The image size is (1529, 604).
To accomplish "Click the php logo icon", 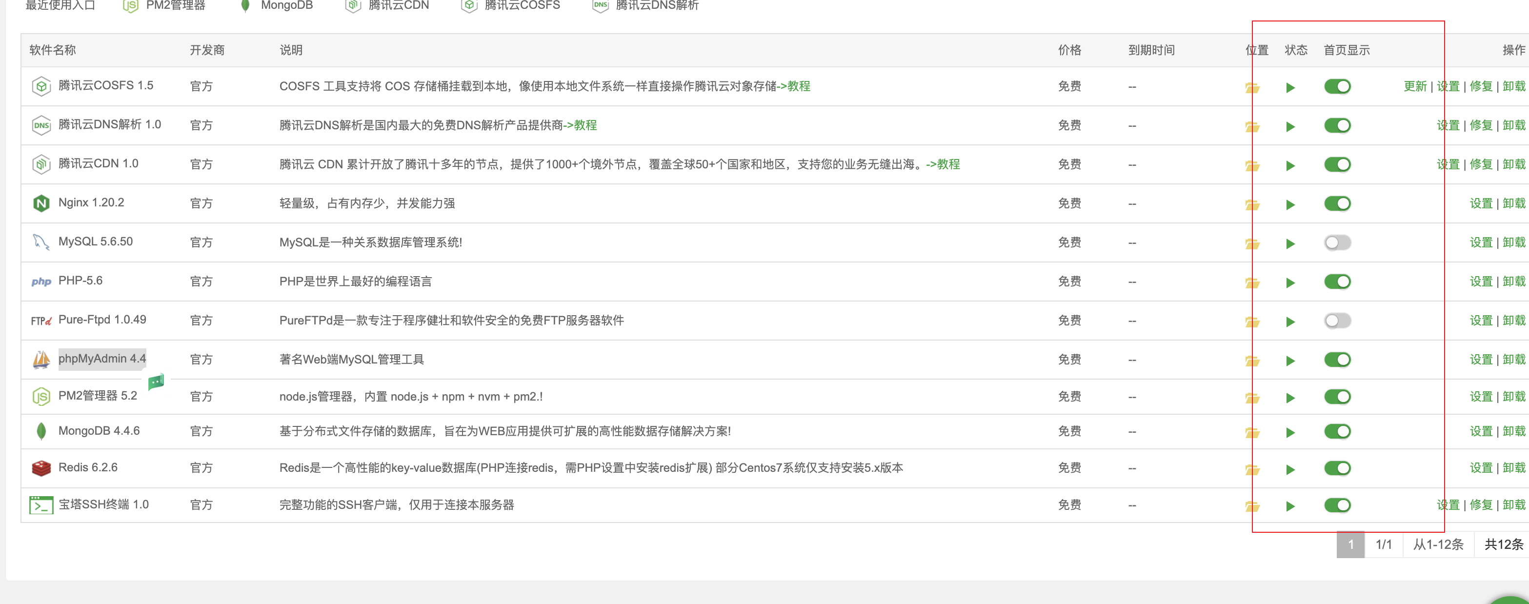I will tap(41, 281).
